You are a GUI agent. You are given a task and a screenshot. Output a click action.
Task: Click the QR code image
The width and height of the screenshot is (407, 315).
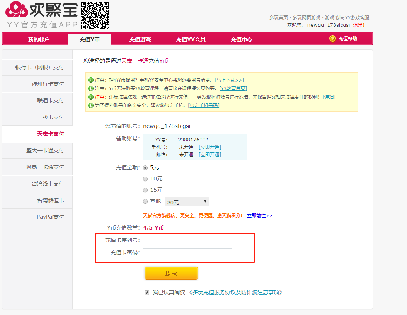pos(95,15)
